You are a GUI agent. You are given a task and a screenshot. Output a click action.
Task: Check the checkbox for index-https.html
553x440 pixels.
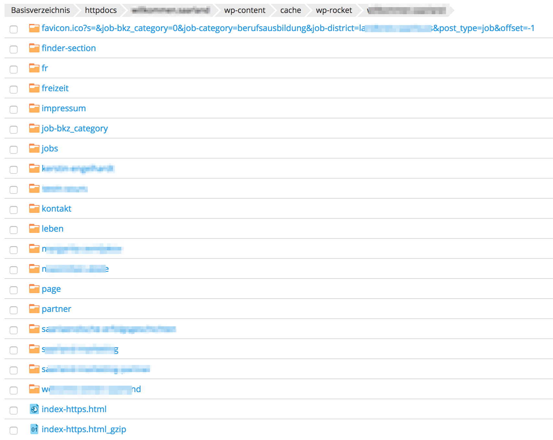tap(14, 411)
